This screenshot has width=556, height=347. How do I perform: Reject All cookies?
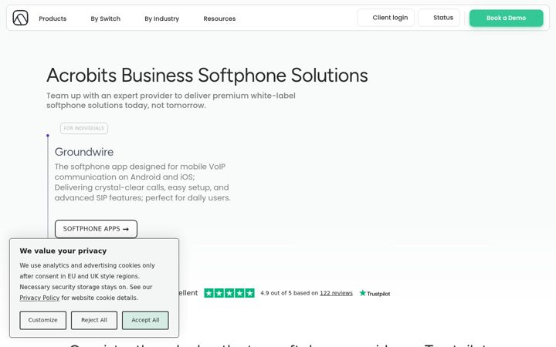tap(94, 320)
